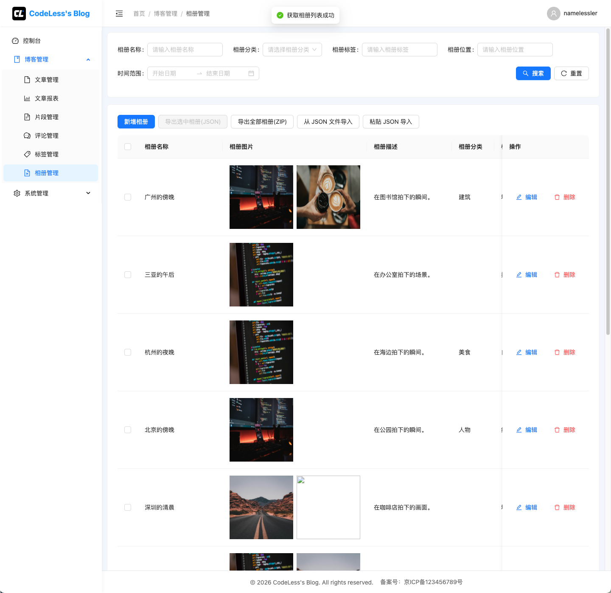Check the 杭州的夜晚 row checkbox
This screenshot has width=611, height=593.
[128, 352]
